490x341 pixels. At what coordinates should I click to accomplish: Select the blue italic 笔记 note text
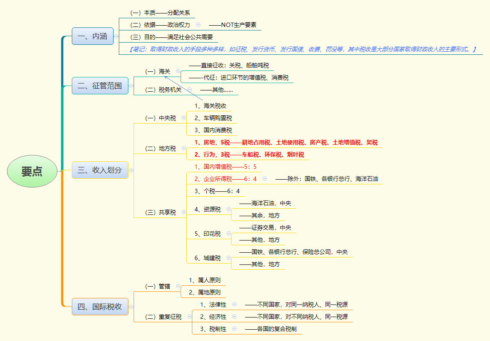point(302,49)
